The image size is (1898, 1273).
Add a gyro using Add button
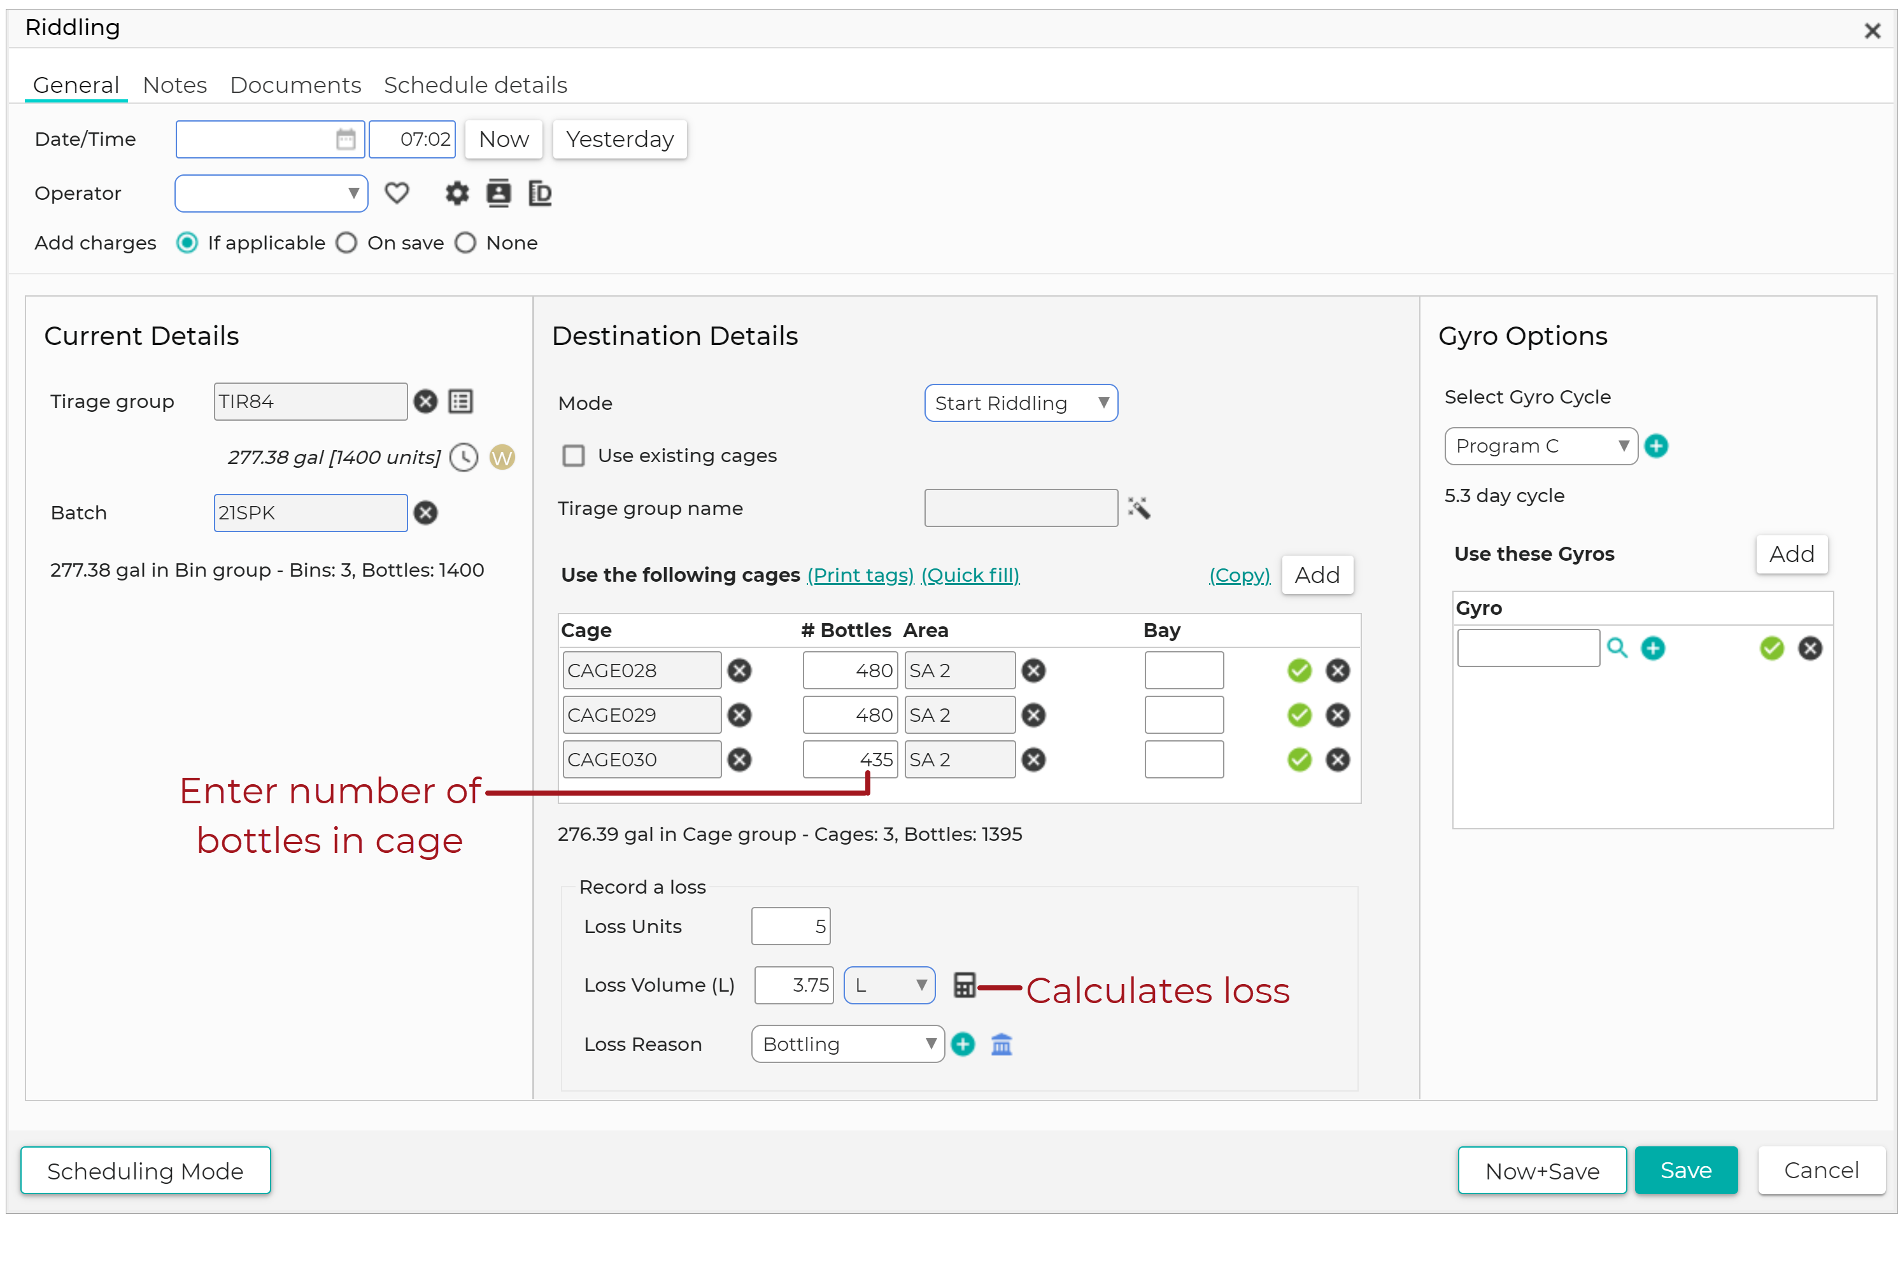1791,554
